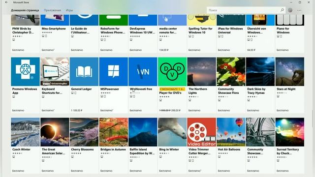
Task: Open Surreal Territory by Chuck image
Action: [290, 132]
